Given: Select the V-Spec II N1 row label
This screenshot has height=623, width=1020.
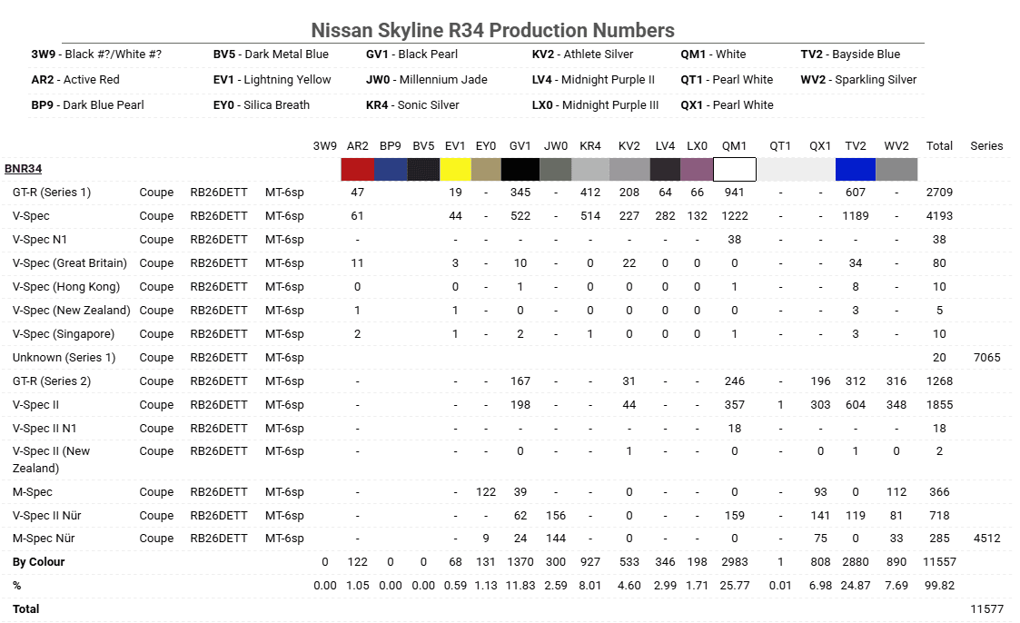Looking at the screenshot, I should [45, 429].
